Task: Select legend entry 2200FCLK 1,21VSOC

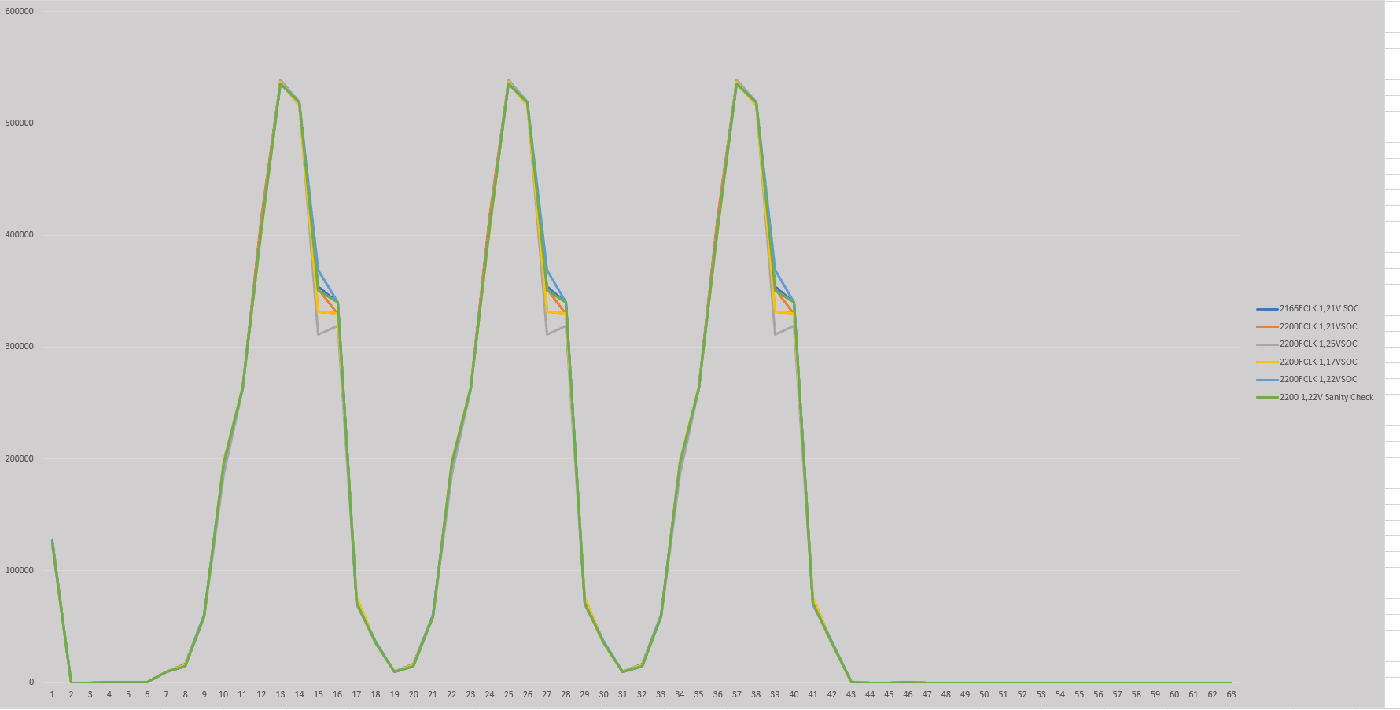Action: [x=1306, y=326]
